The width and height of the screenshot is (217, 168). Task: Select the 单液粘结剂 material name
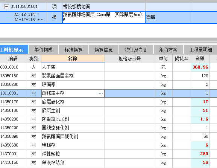(73, 162)
